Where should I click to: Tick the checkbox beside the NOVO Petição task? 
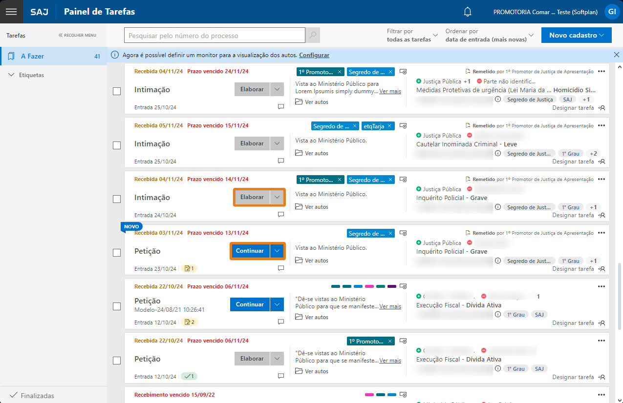(x=117, y=253)
